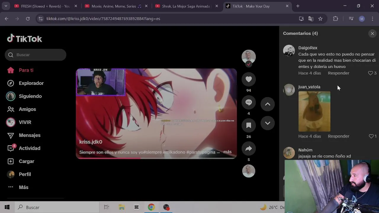The width and height of the screenshot is (379, 213).
Task: Open juan_vatola's profile name
Action: 309,87
